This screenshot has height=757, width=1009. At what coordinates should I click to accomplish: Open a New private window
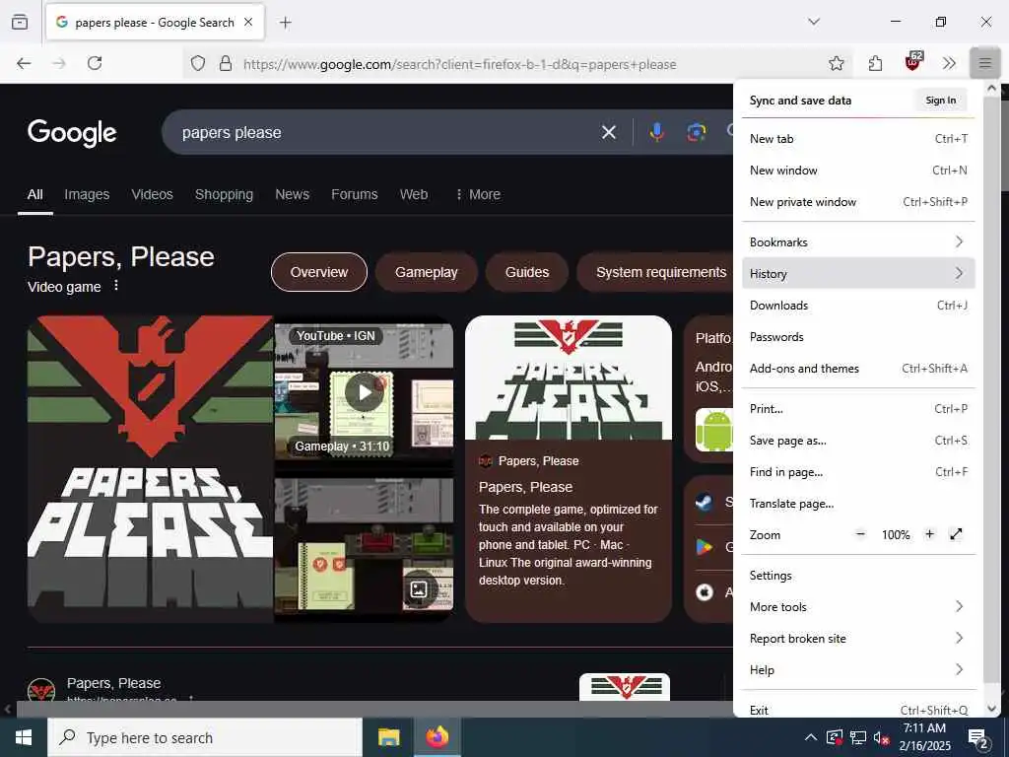858,201
